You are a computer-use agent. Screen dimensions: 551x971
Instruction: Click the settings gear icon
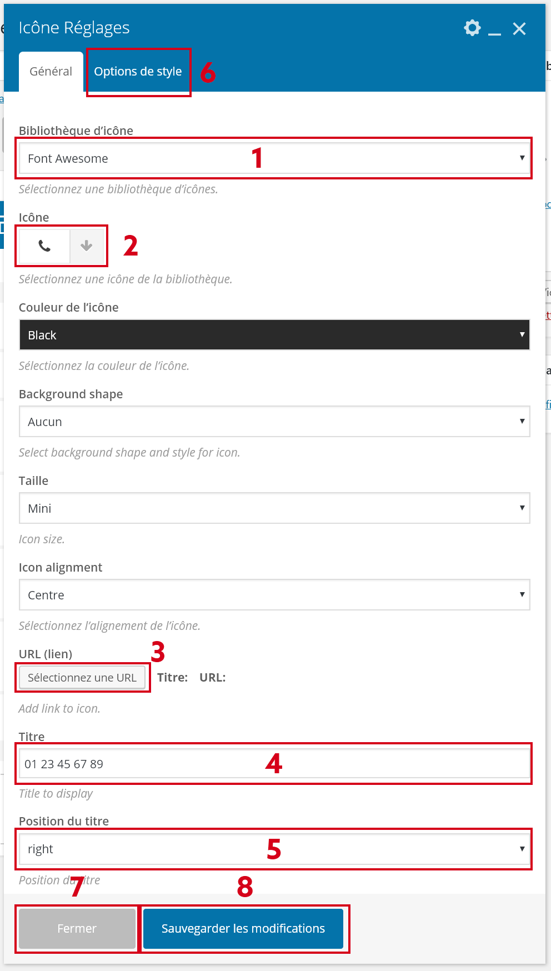tap(472, 28)
